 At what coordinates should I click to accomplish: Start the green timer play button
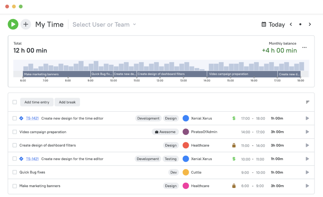[x=13, y=24]
